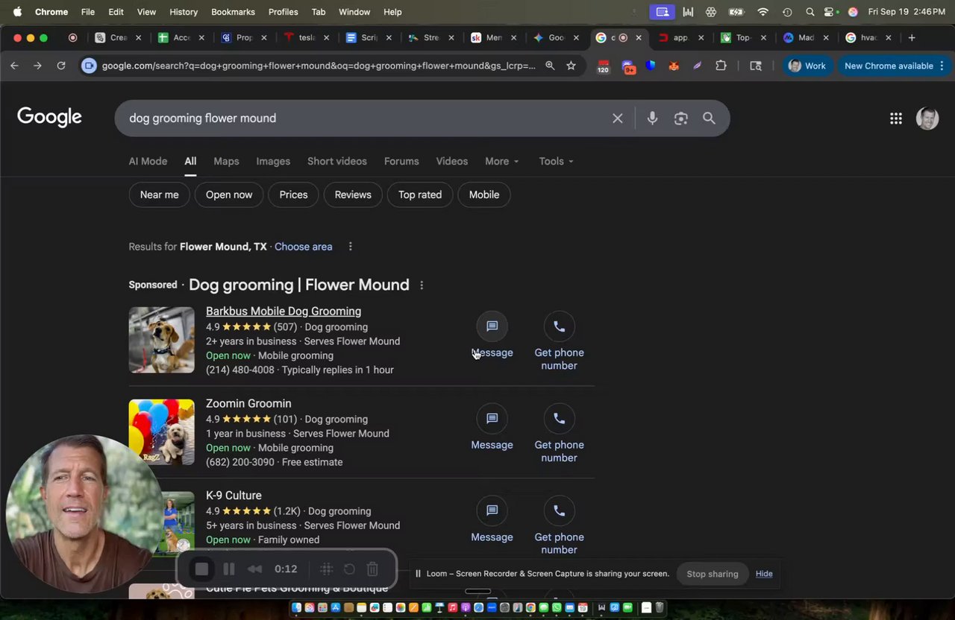Toggle the Top rated filter chip
Viewport: 955px width, 620px height.
click(420, 194)
